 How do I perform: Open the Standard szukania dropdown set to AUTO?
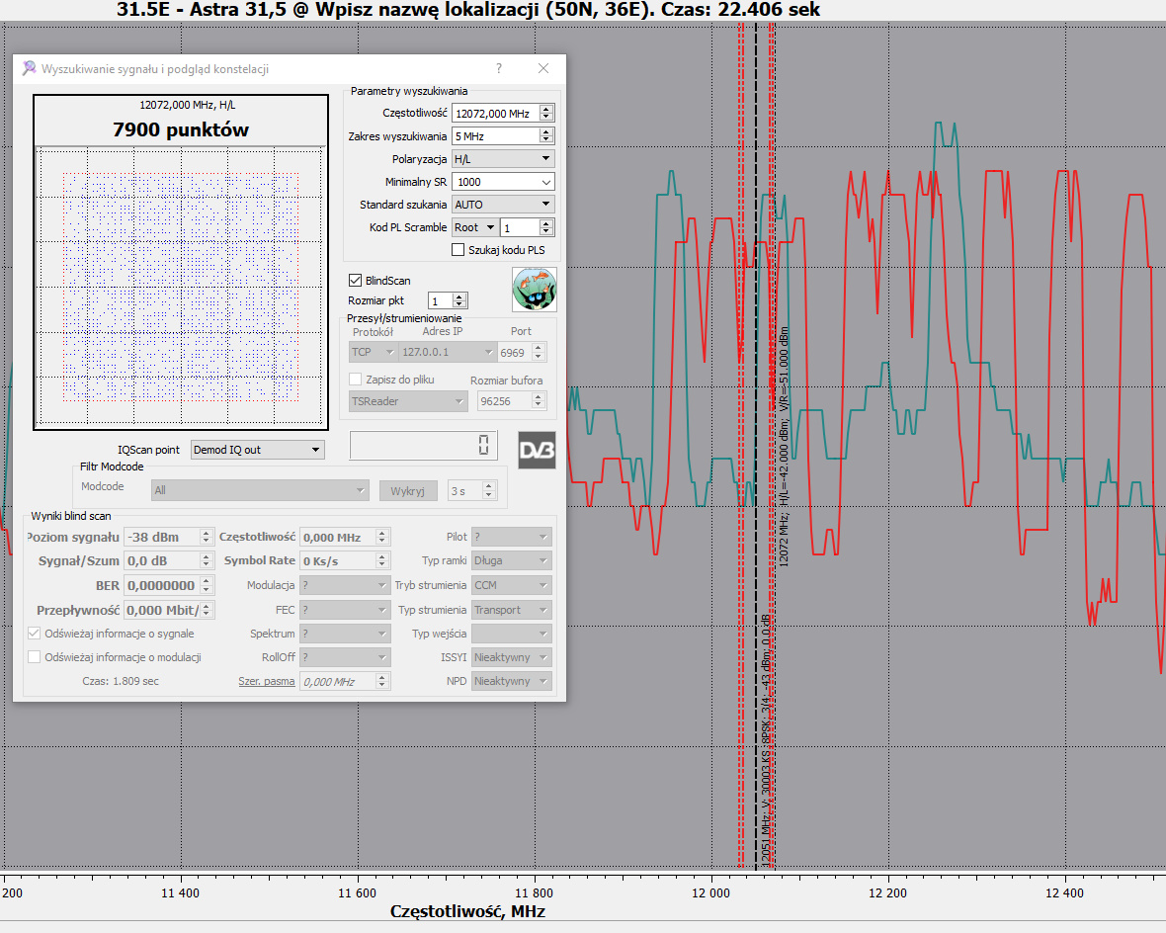tap(503, 204)
